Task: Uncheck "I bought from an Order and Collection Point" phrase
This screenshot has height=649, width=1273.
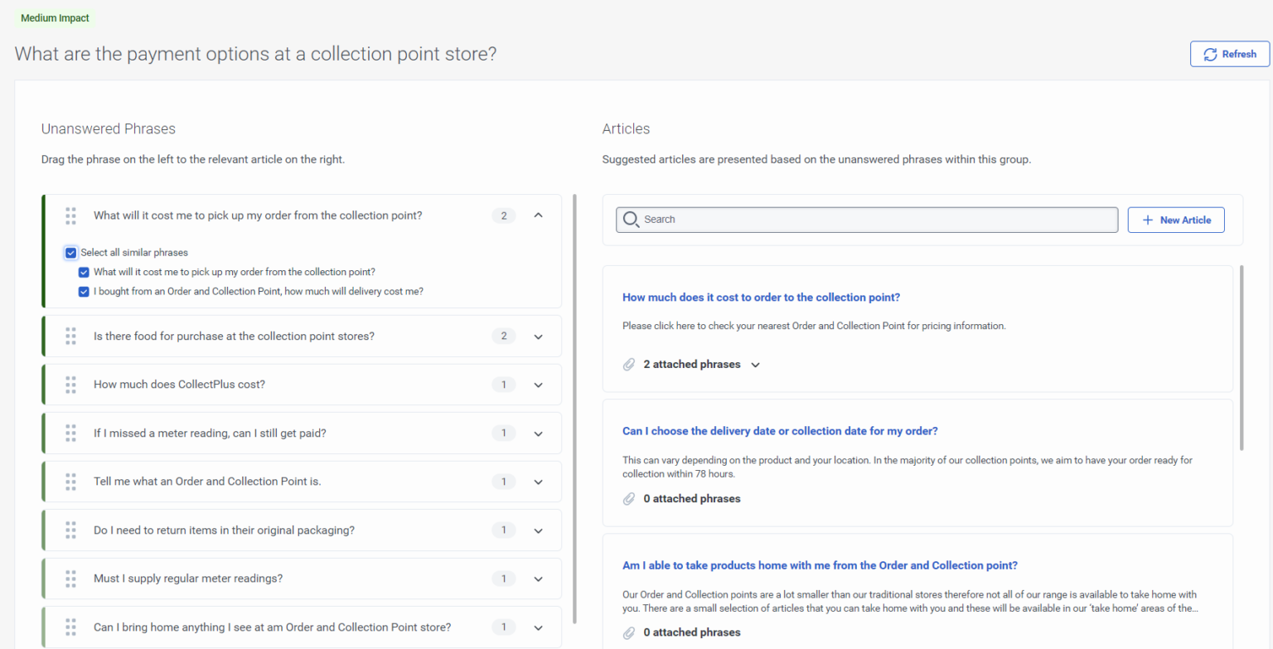Action: click(84, 291)
